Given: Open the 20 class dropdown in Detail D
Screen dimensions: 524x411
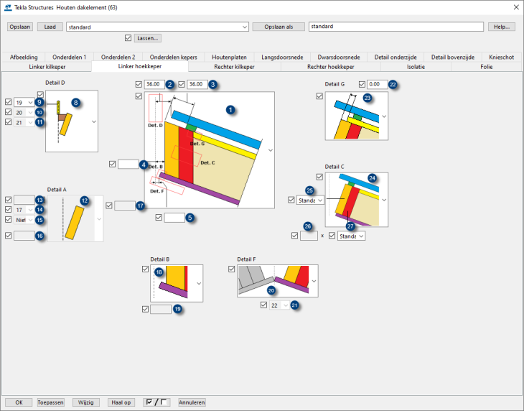Looking at the screenshot, I should point(24,112).
